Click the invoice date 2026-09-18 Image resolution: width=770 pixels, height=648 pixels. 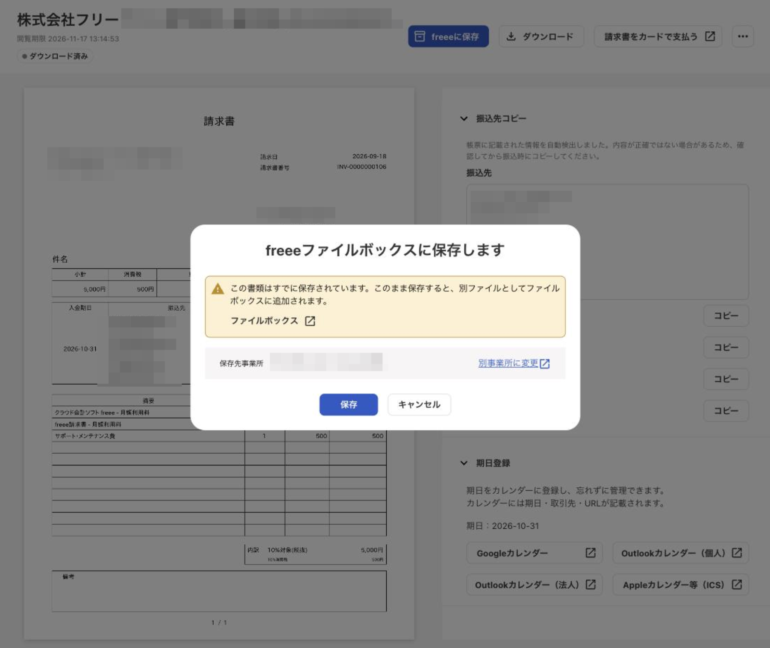click(x=369, y=156)
